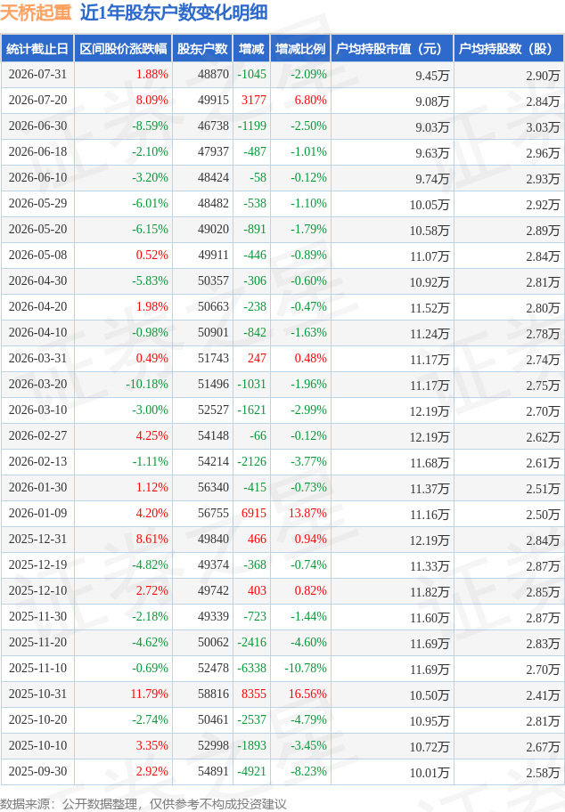Click the 户均持股市值（元） column header
The image size is (565, 812).
[x=392, y=49]
